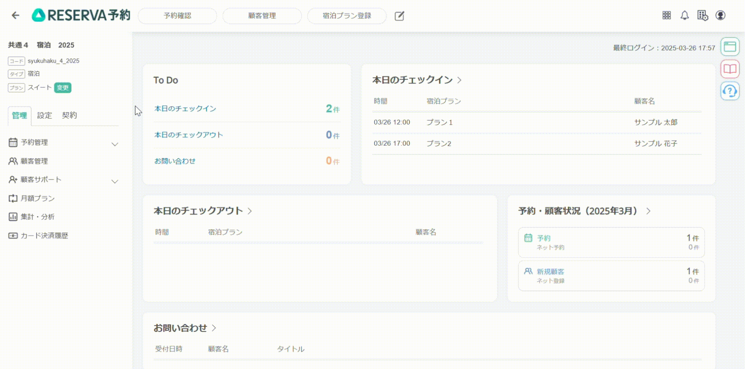Open the apps grid icon
Image resolution: width=745 pixels, height=369 pixels.
tap(667, 15)
